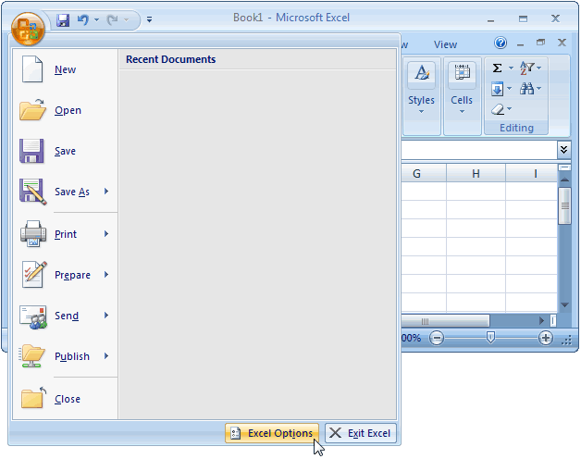Click the Find & Select binoculars icon
581x459 pixels.
click(526, 89)
